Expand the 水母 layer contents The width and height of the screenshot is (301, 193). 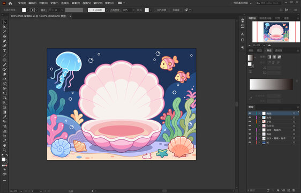click(259, 117)
